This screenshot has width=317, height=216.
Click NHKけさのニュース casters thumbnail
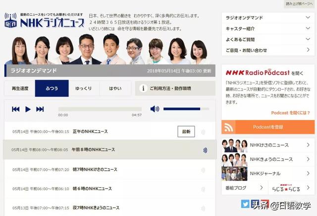click(234, 145)
